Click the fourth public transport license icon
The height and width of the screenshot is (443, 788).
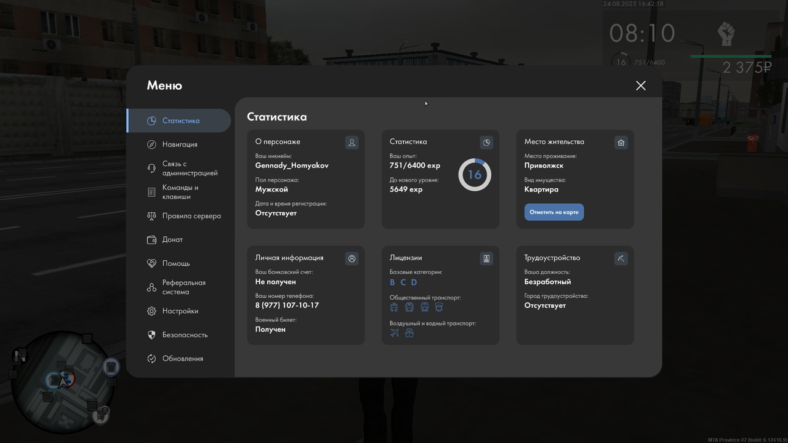click(x=439, y=307)
